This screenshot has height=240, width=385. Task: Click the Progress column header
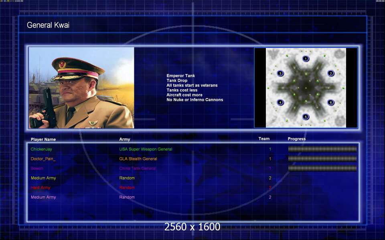(297, 139)
